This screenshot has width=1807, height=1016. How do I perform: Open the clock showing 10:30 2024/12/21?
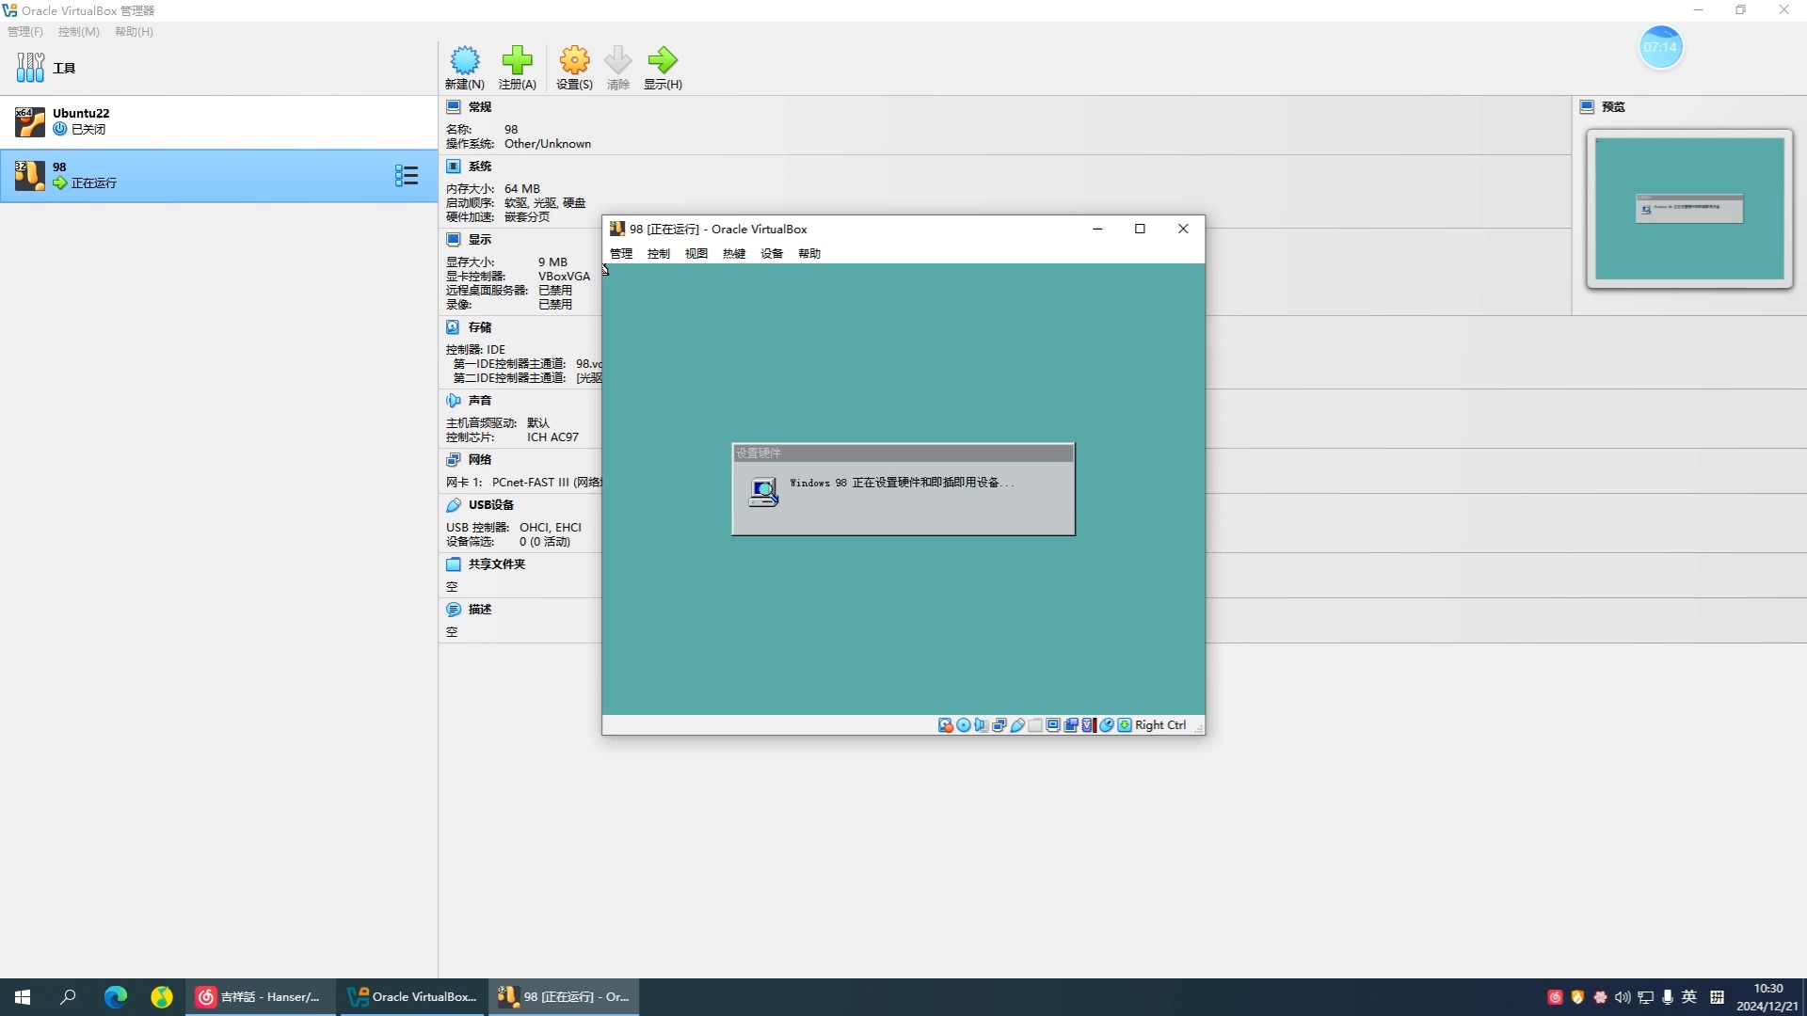(x=1767, y=997)
